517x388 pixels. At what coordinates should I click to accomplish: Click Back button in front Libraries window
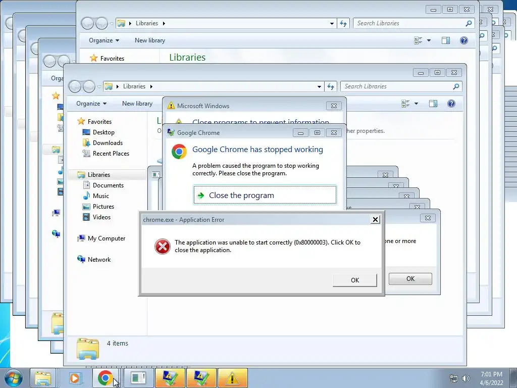(x=75, y=86)
